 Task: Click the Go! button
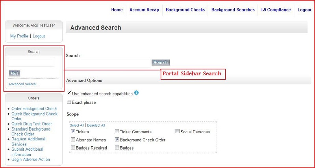coord(15,73)
